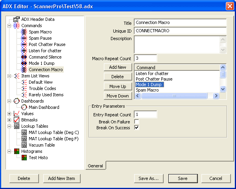
Task: Click the Values graph icon
Action: pos(17,114)
